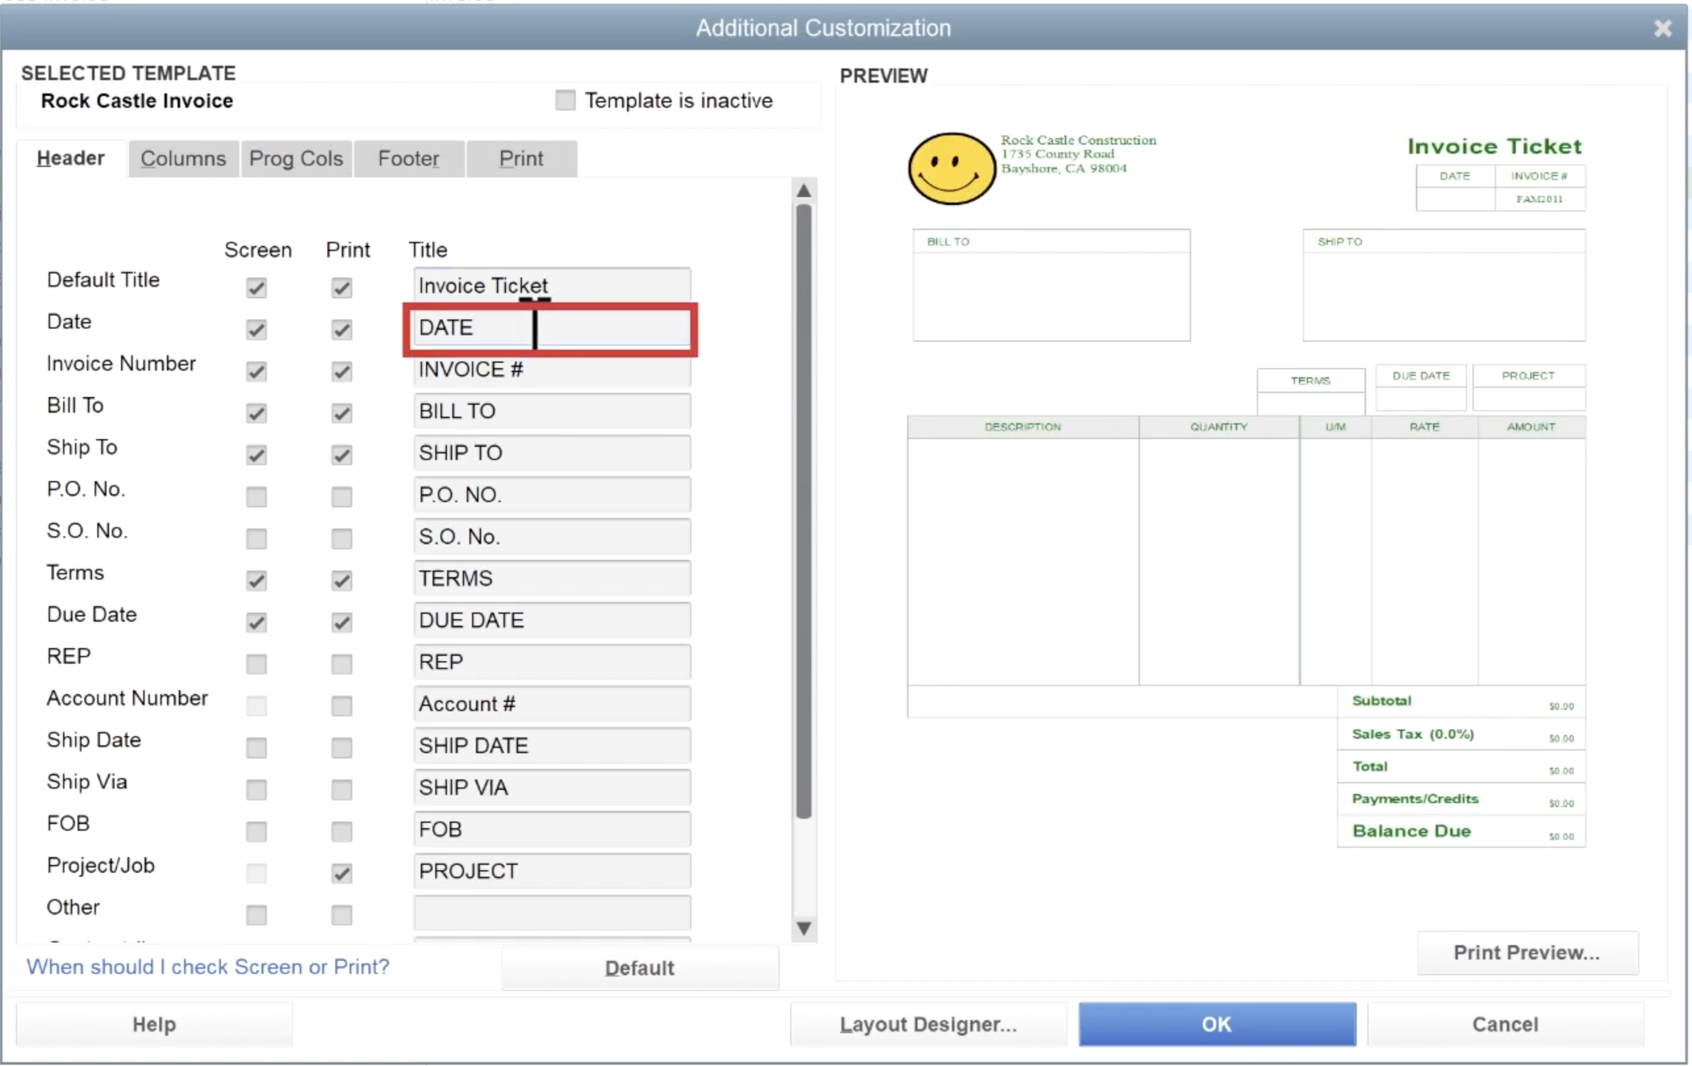Viewport: 1692px width, 1066px height.
Task: Switch to the Header tab
Action: (x=71, y=158)
